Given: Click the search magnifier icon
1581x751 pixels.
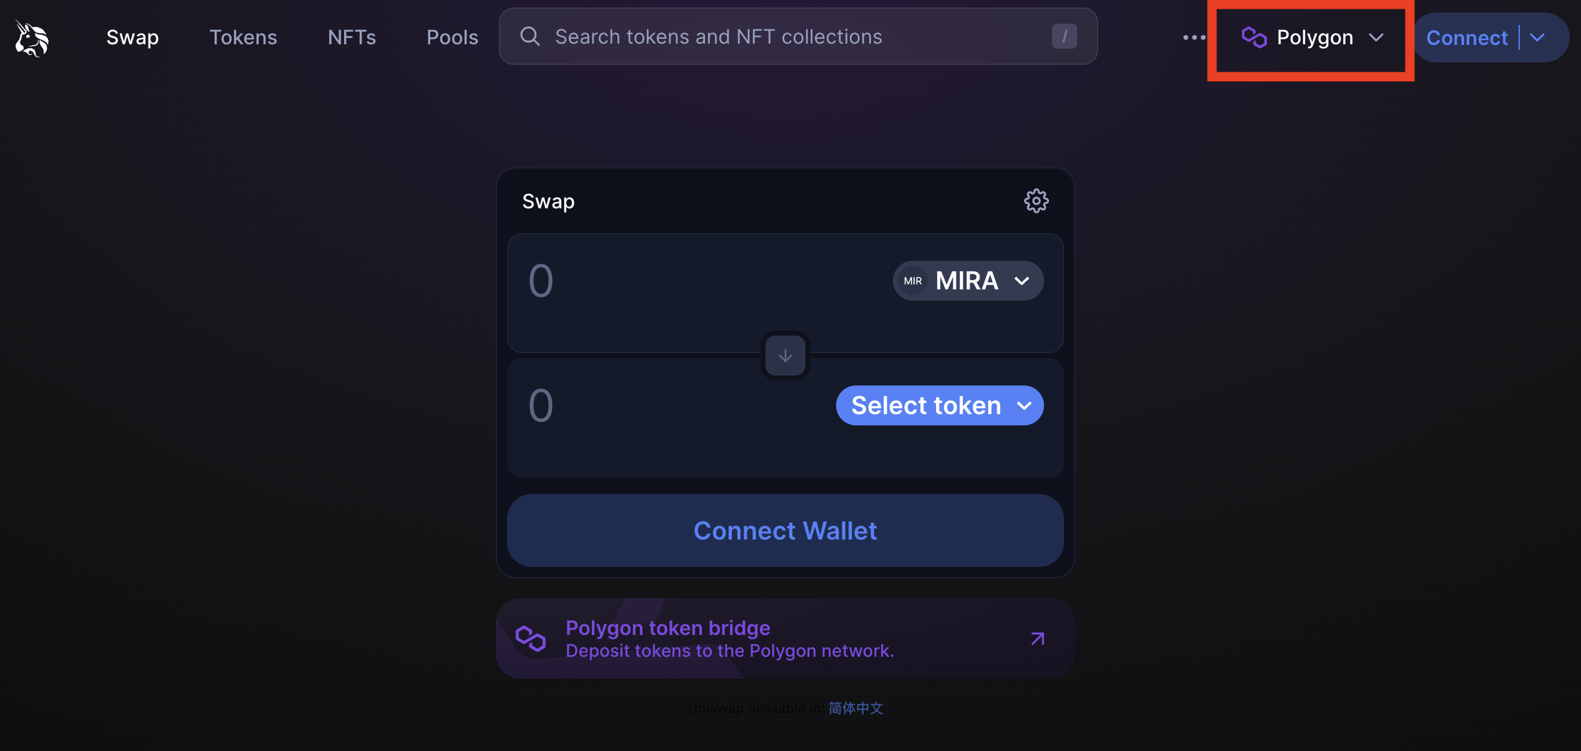Looking at the screenshot, I should point(530,37).
